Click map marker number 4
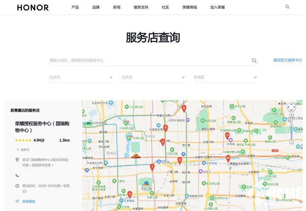 pyautogui.click(x=180, y=160)
